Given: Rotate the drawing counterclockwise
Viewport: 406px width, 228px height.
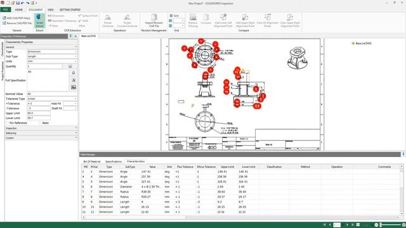Looking at the screenshot, I should [127, 21].
